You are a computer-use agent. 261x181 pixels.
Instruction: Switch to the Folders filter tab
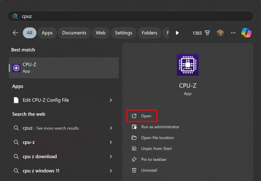pos(149,33)
